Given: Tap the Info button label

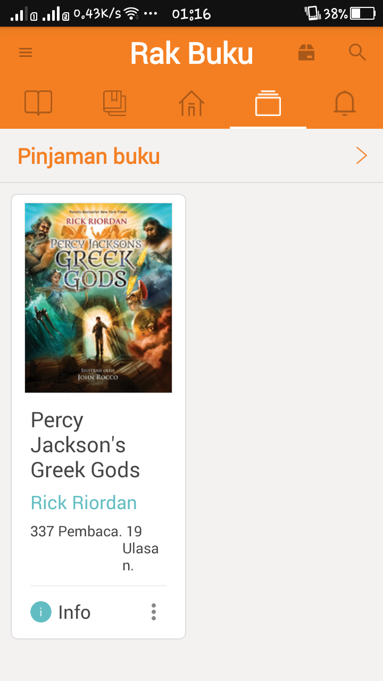Looking at the screenshot, I should pyautogui.click(x=74, y=612).
